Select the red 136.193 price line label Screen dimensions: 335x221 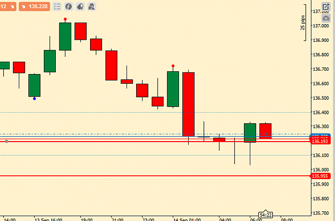[x=320, y=141]
